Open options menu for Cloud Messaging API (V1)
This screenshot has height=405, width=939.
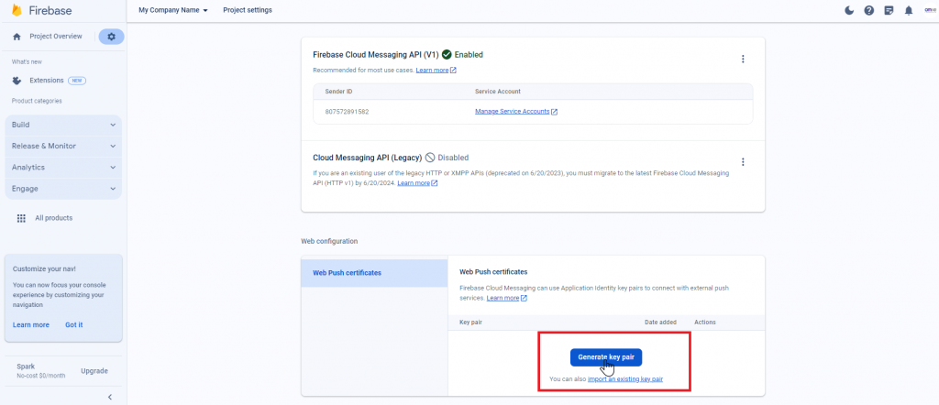743,59
